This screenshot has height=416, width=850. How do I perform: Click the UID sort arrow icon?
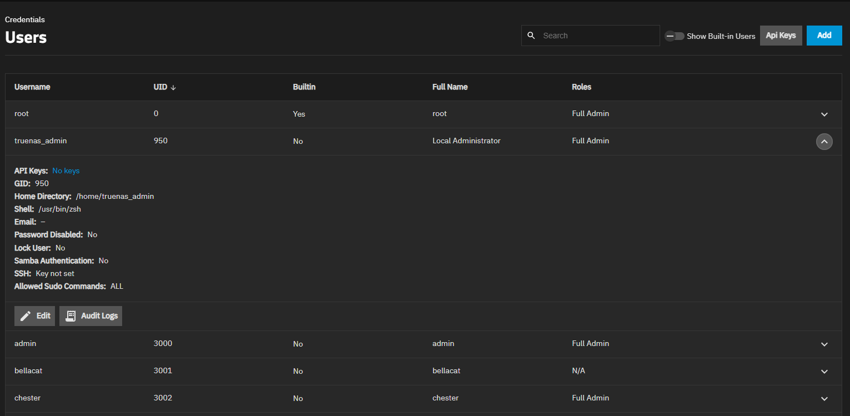[x=173, y=88]
